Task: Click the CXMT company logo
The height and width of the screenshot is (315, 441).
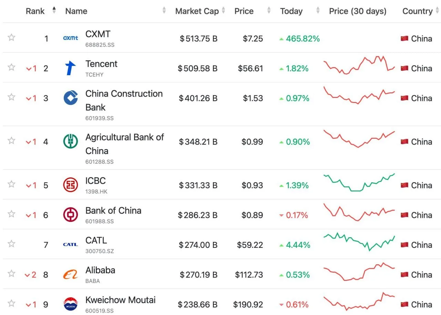Action: [71, 38]
